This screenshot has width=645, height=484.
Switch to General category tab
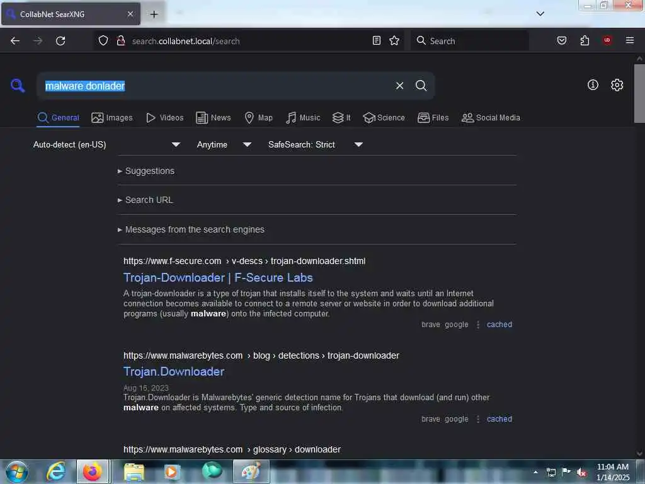tap(58, 118)
